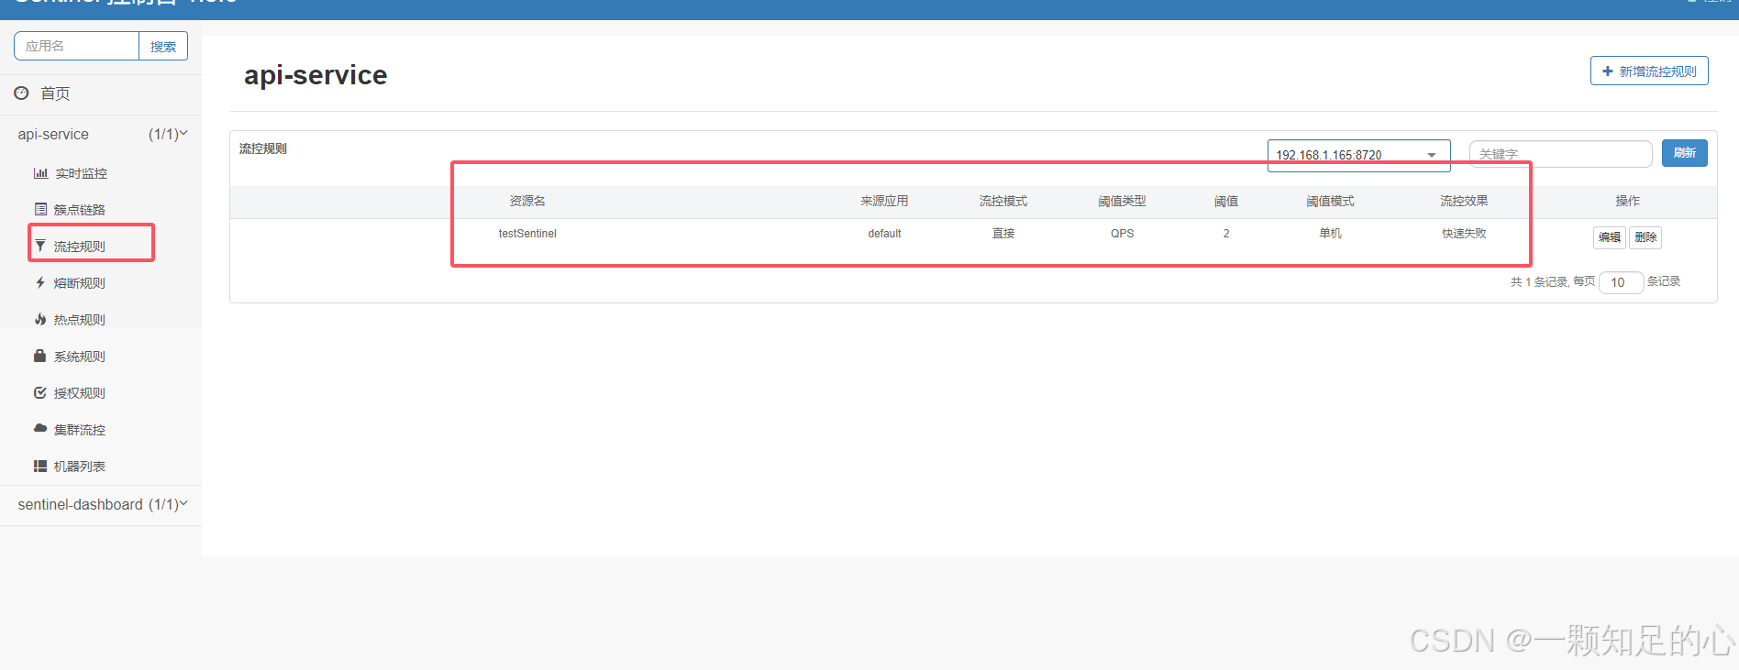The height and width of the screenshot is (670, 1739).
Task: Click the default source app cell
Action: [884, 234]
